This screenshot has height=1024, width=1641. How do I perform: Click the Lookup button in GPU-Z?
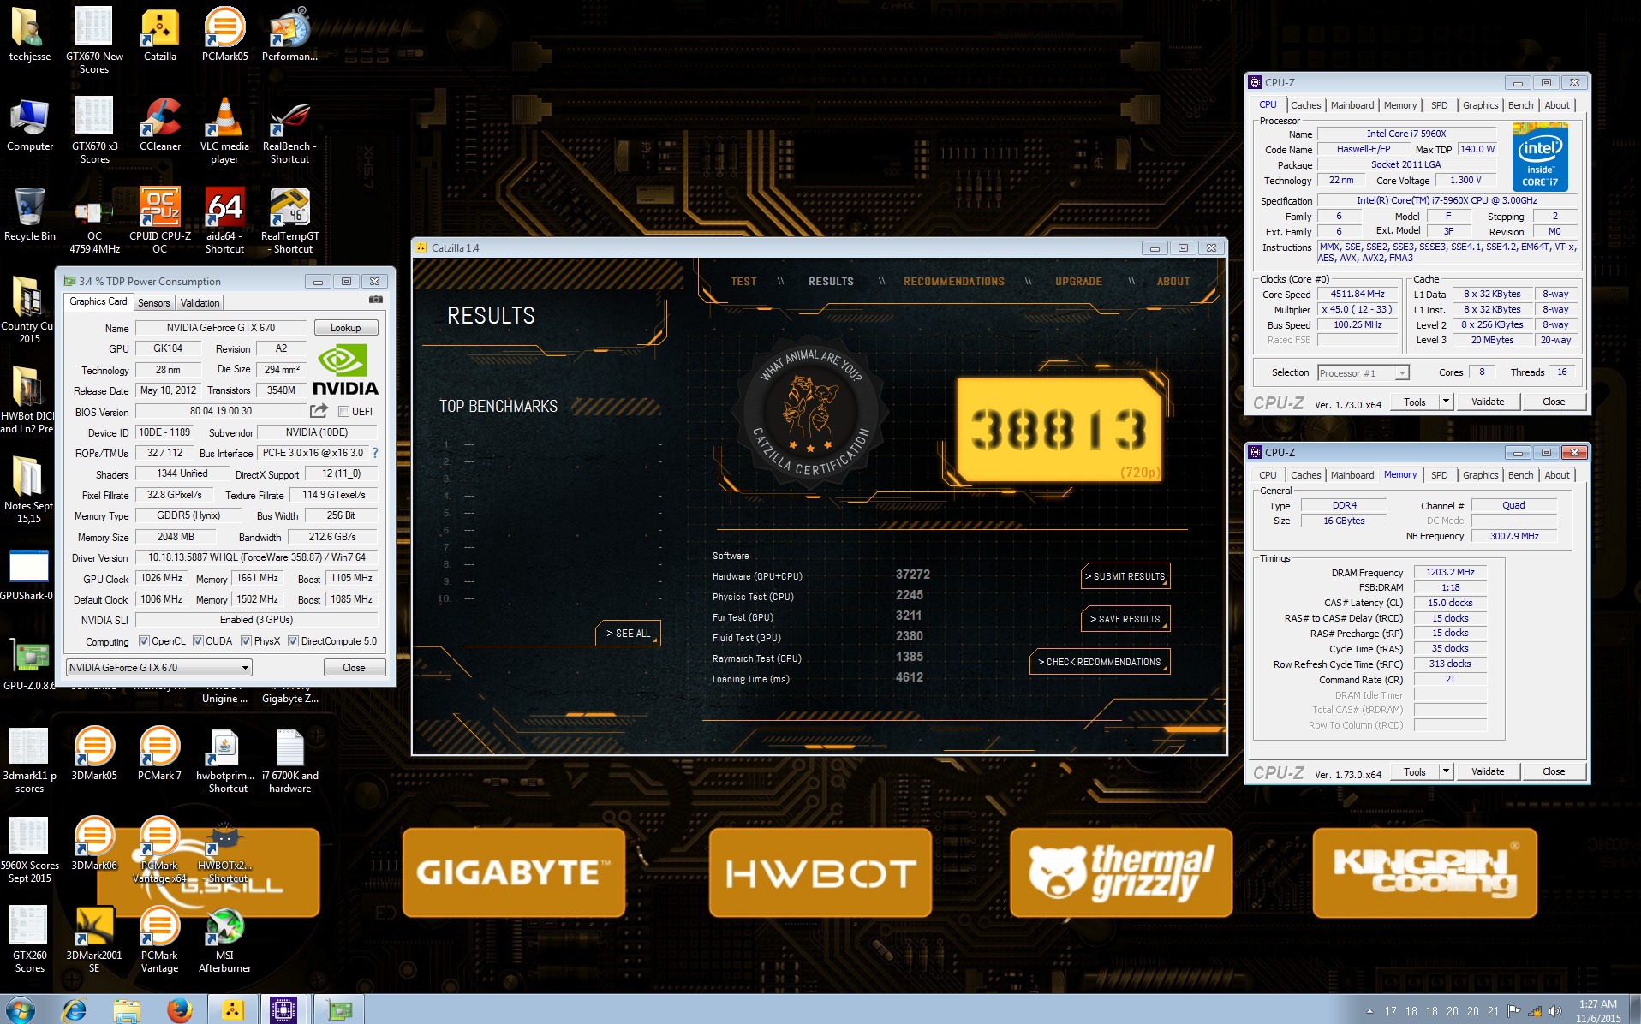[346, 328]
